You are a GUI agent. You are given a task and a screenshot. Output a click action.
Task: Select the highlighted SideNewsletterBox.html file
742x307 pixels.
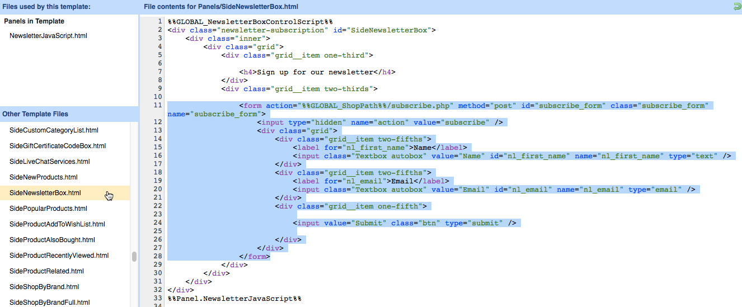pos(45,193)
